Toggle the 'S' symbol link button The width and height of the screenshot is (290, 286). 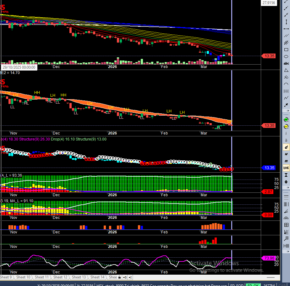click(x=125, y=277)
